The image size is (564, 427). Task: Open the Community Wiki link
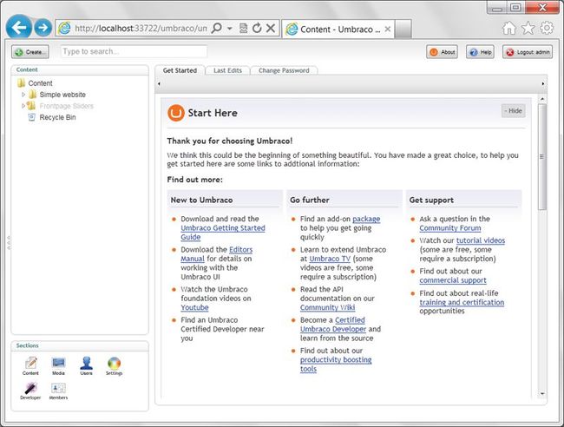click(x=328, y=307)
